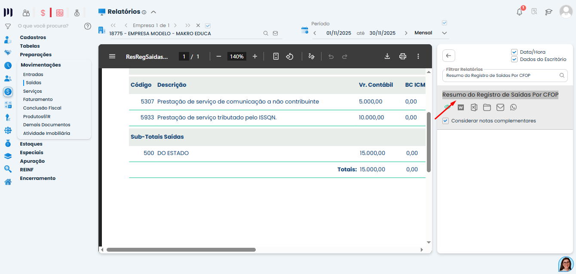Open the red calculator module icon

[x=60, y=12]
